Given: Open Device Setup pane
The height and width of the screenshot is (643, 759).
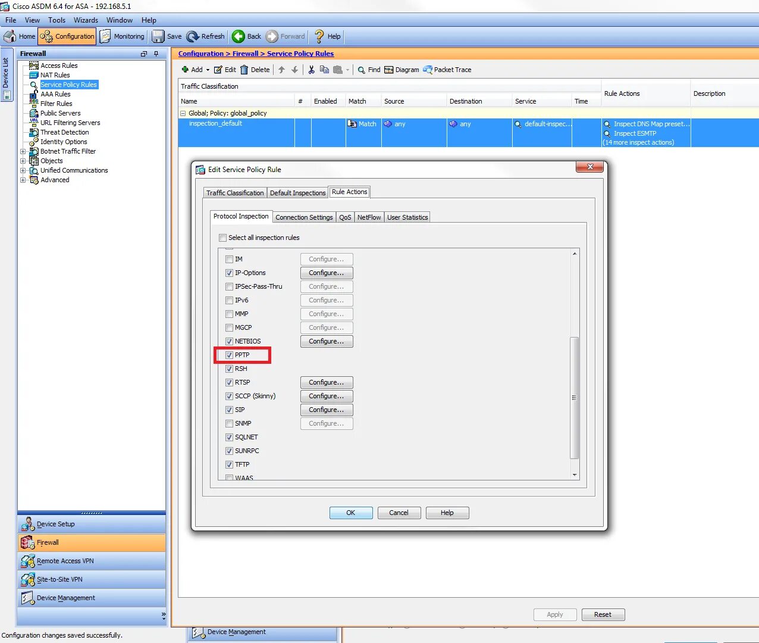Looking at the screenshot, I should tap(92, 524).
